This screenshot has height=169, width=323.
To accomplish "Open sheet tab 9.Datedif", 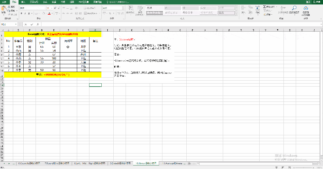I will click(120, 163).
